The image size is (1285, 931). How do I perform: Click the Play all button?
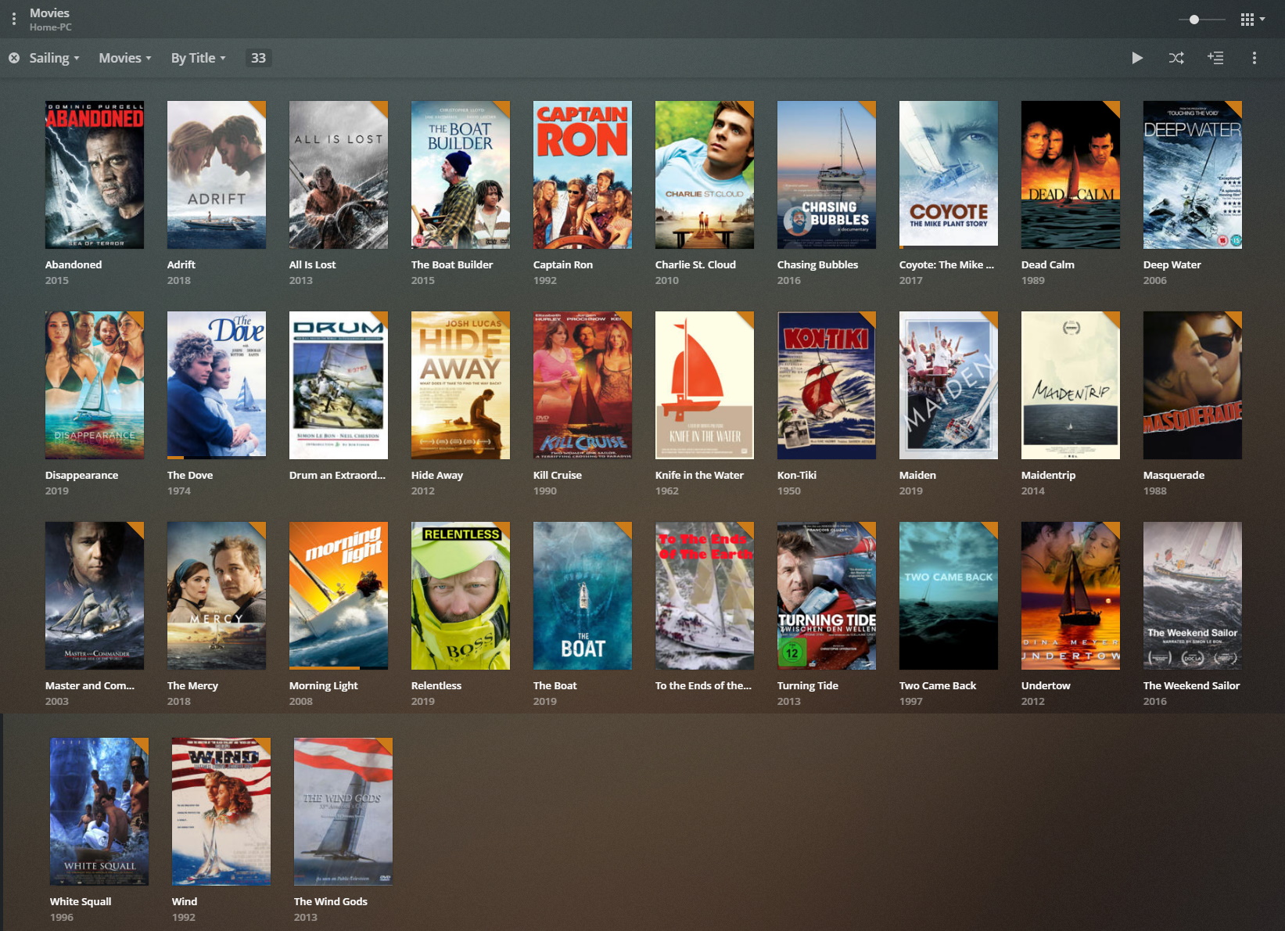point(1137,58)
